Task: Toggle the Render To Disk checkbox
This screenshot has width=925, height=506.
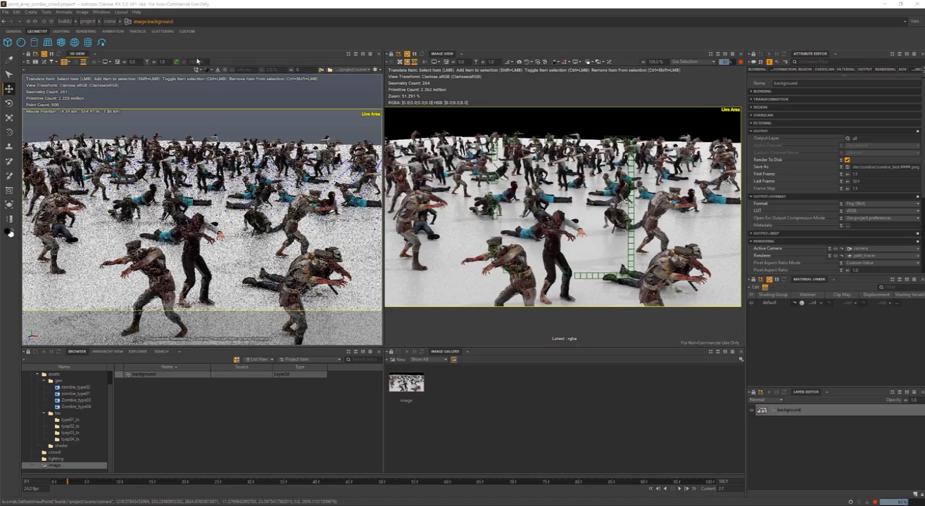Action: coord(848,160)
